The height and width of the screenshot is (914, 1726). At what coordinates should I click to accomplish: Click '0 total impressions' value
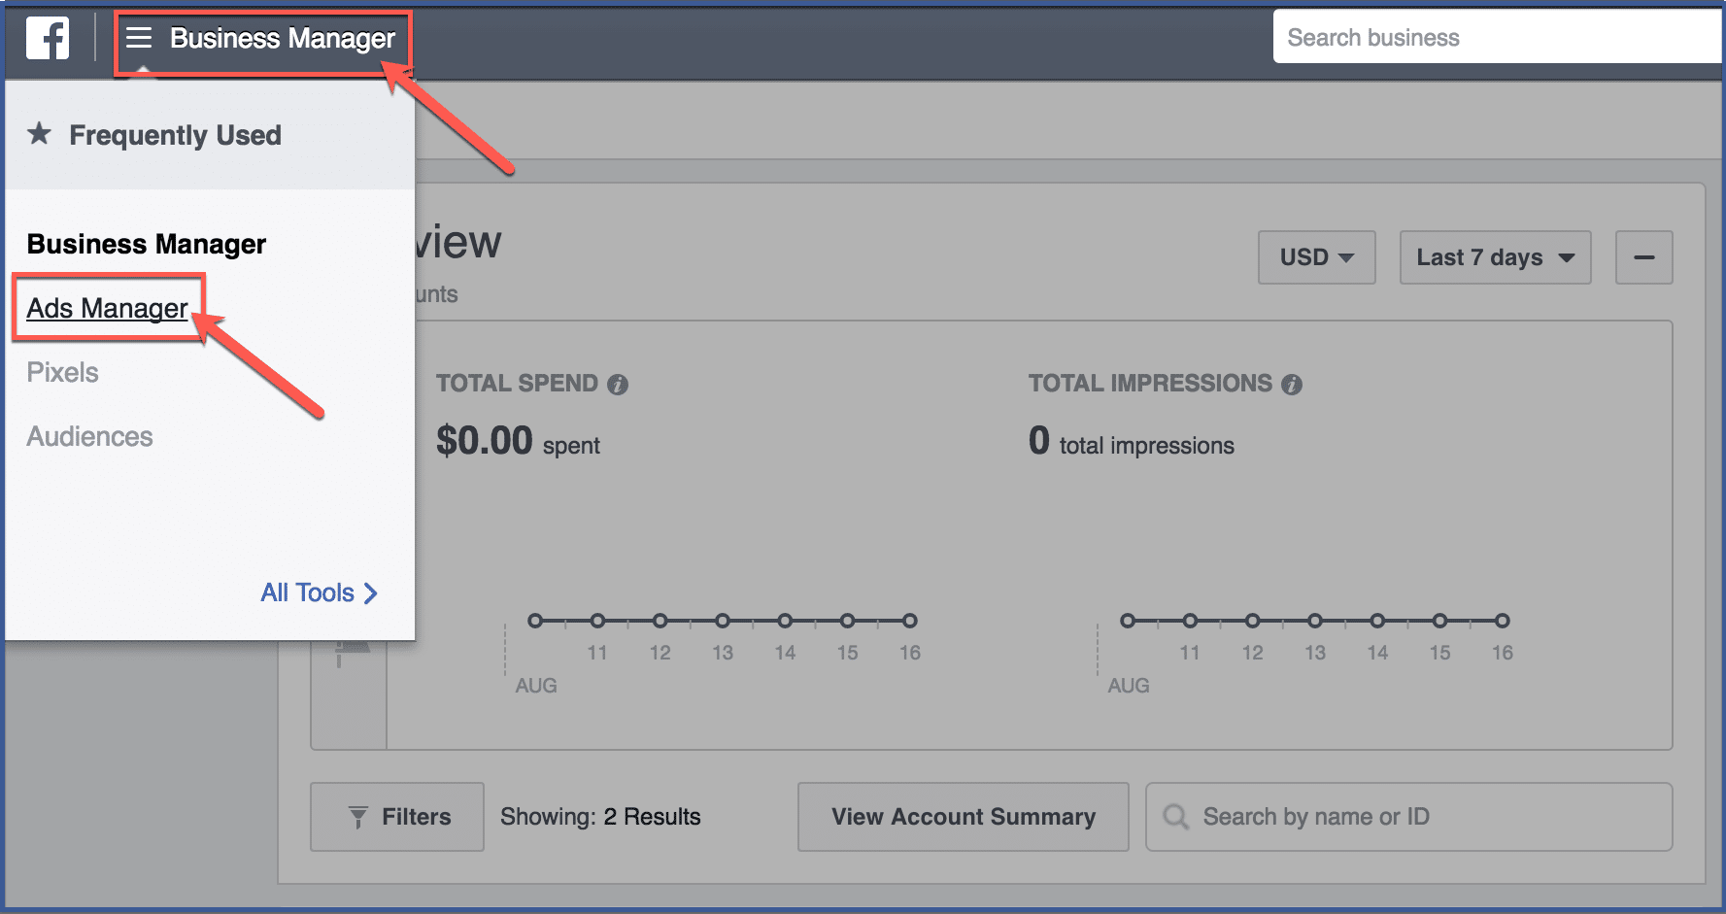1132,441
